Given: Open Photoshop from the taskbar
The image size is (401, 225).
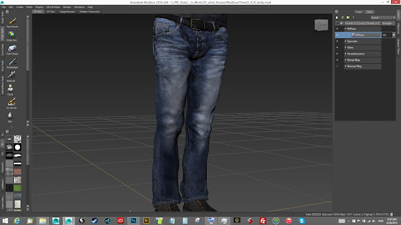Looking at the screenshot, I should point(133,221).
